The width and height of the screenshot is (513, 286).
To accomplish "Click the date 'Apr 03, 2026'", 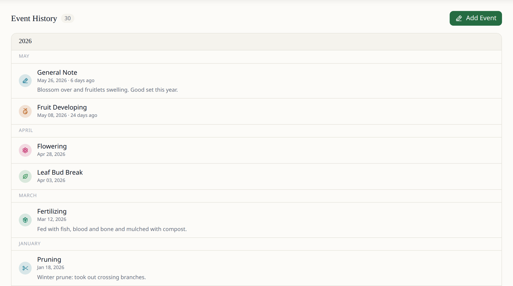I will coord(51,180).
